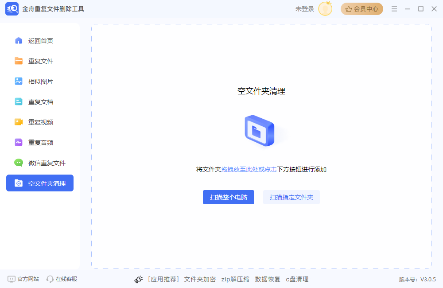Go back via 返回首页 label
The width and height of the screenshot is (443, 288).
click(x=41, y=41)
